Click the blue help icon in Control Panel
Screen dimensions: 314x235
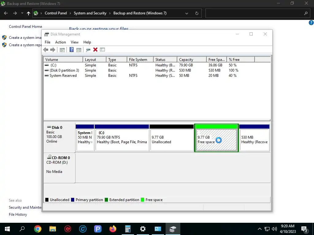[311, 23]
